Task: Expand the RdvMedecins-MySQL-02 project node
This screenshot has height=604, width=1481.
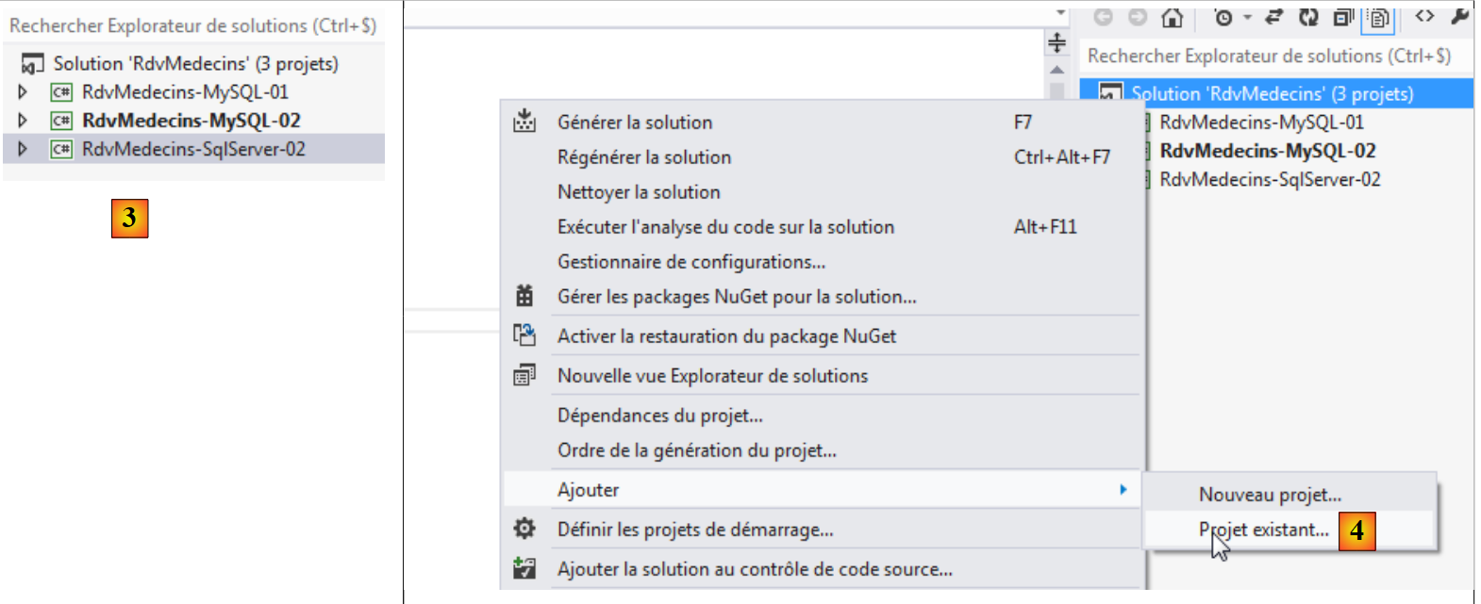Action: [x=23, y=121]
